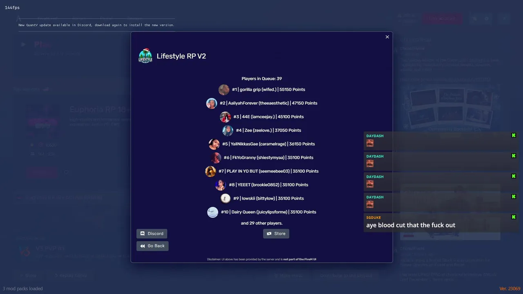Click the Discord logo inside Discord button
The height and width of the screenshot is (294, 523).
(x=143, y=234)
